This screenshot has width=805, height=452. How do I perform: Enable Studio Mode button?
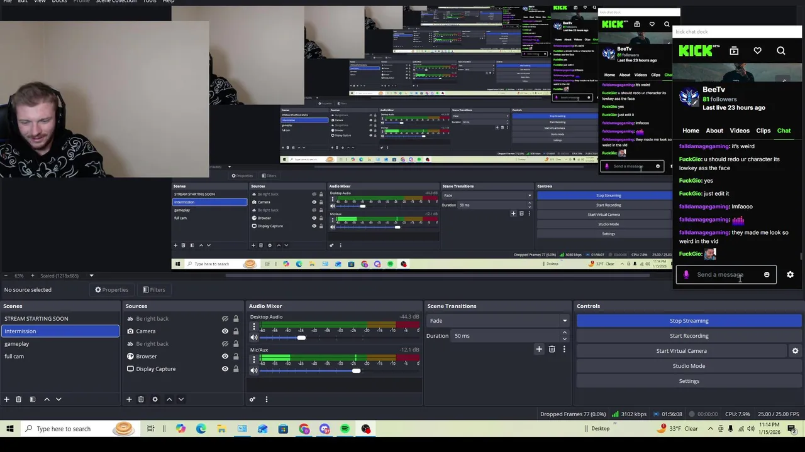[x=689, y=366]
